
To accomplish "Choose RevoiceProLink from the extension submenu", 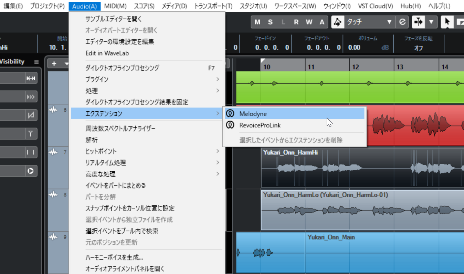I will pyautogui.click(x=295, y=125).
